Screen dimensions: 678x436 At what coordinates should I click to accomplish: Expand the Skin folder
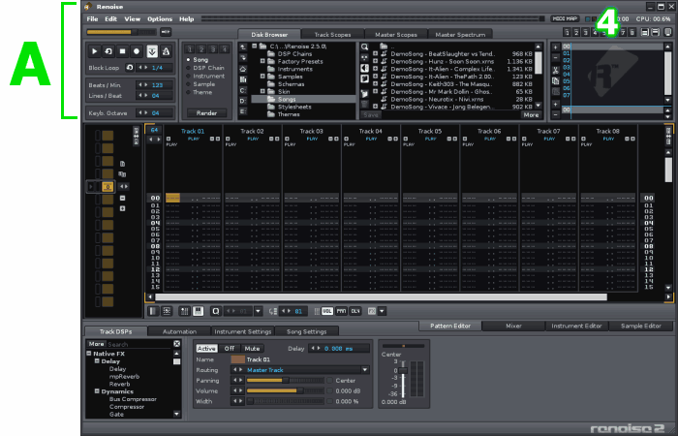pos(262,92)
